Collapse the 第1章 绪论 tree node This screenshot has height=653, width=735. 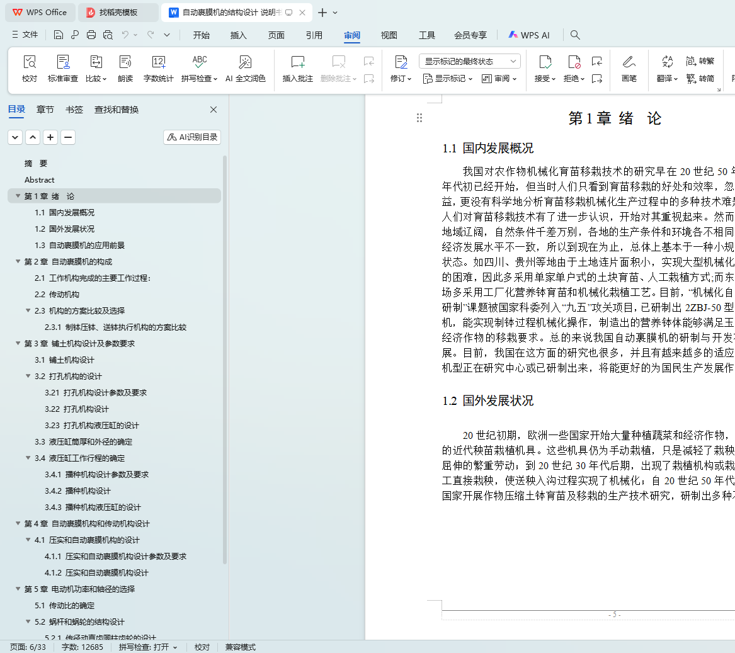tap(18, 196)
